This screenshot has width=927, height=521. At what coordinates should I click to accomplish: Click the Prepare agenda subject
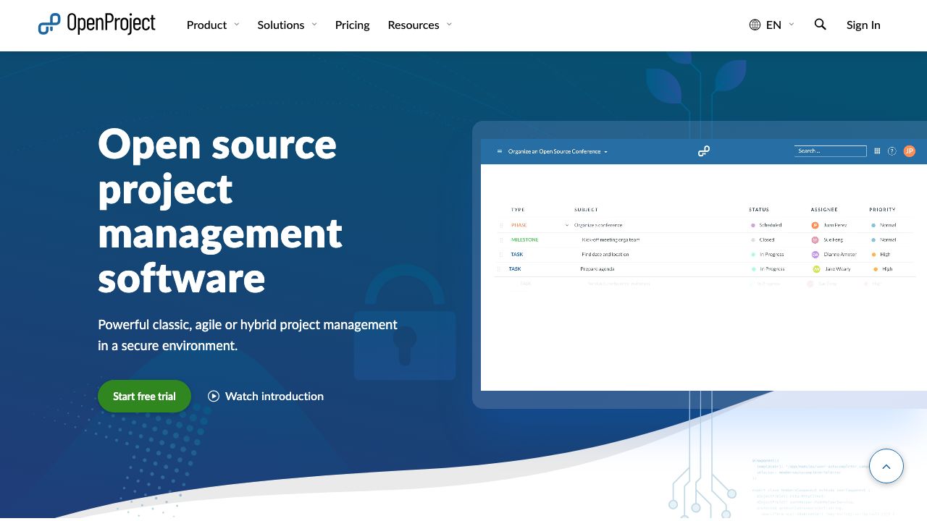click(x=597, y=269)
